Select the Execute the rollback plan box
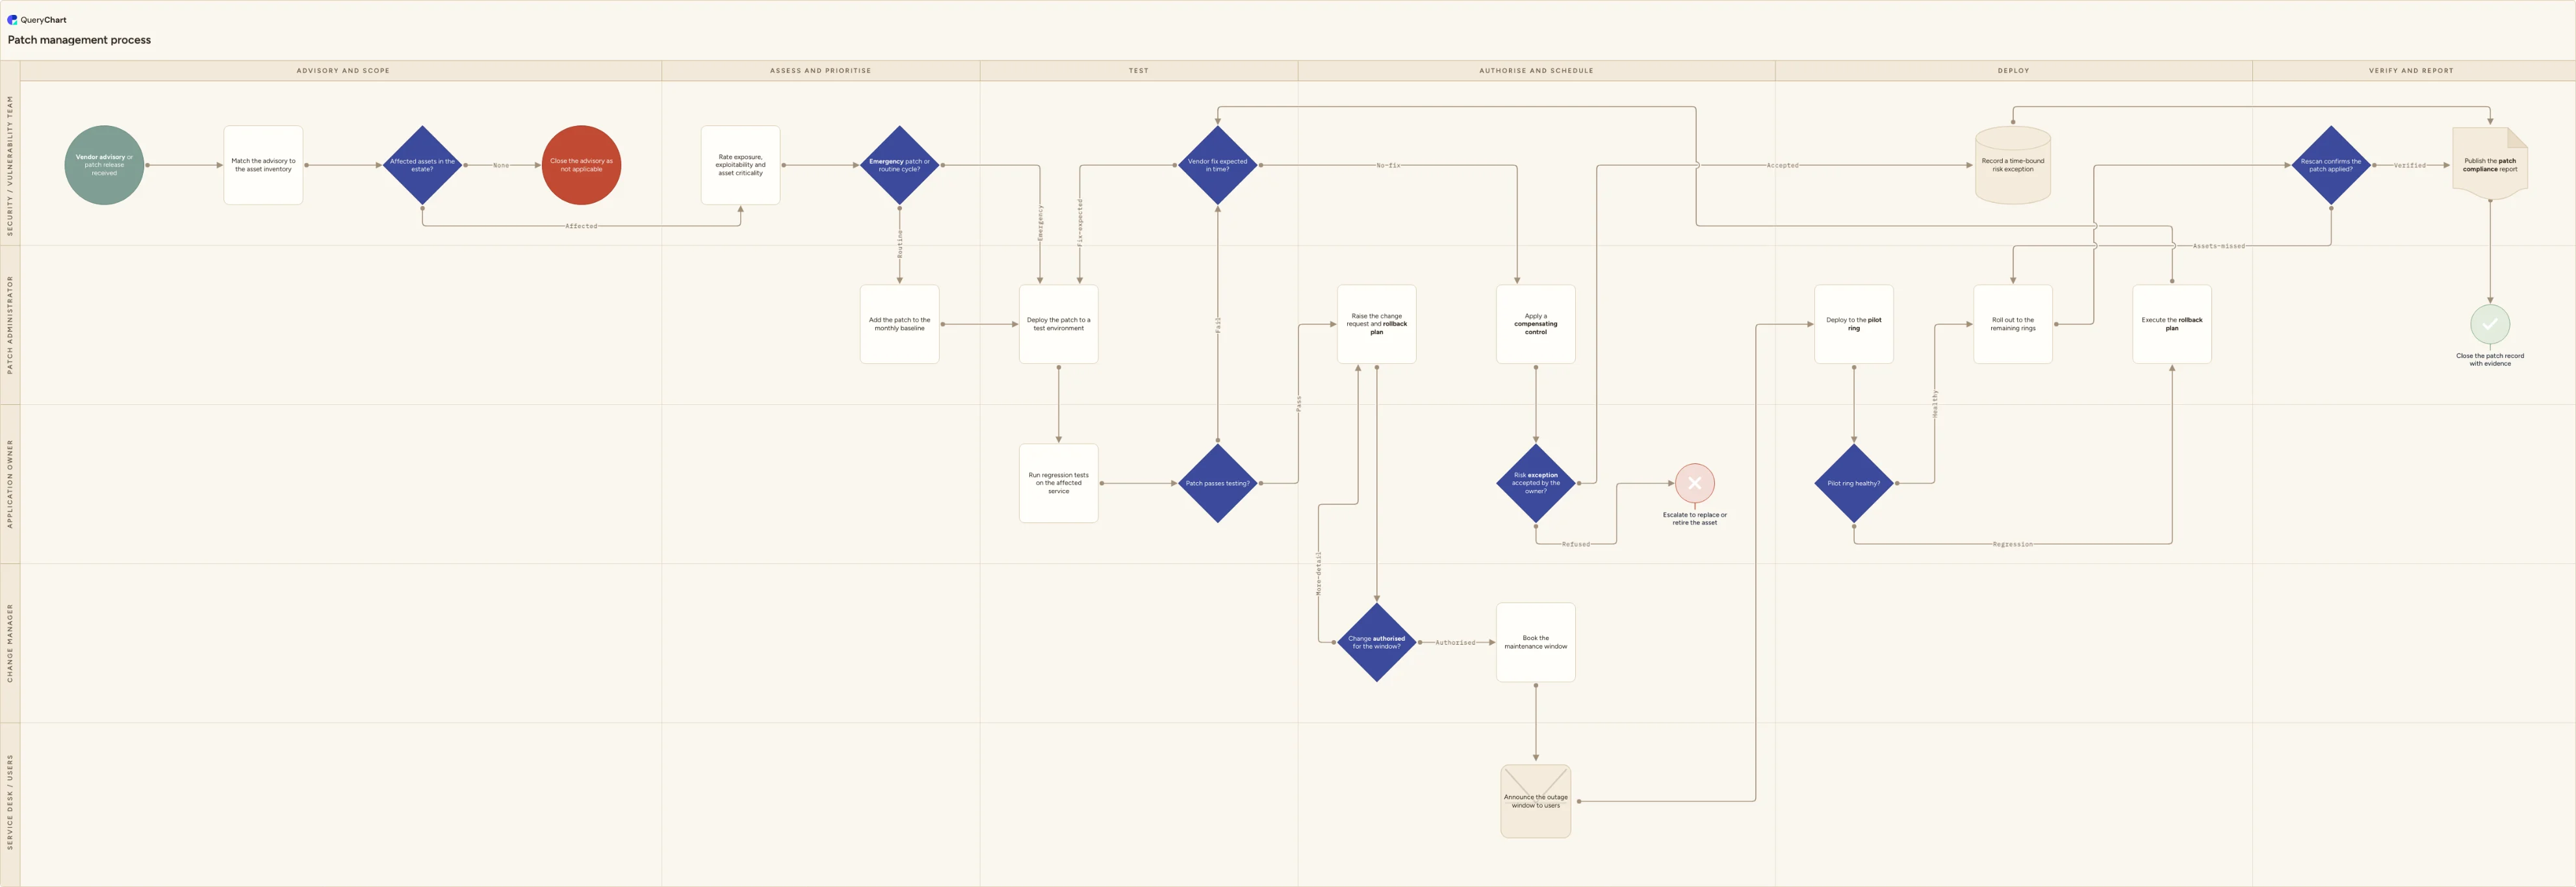 pos(2171,324)
